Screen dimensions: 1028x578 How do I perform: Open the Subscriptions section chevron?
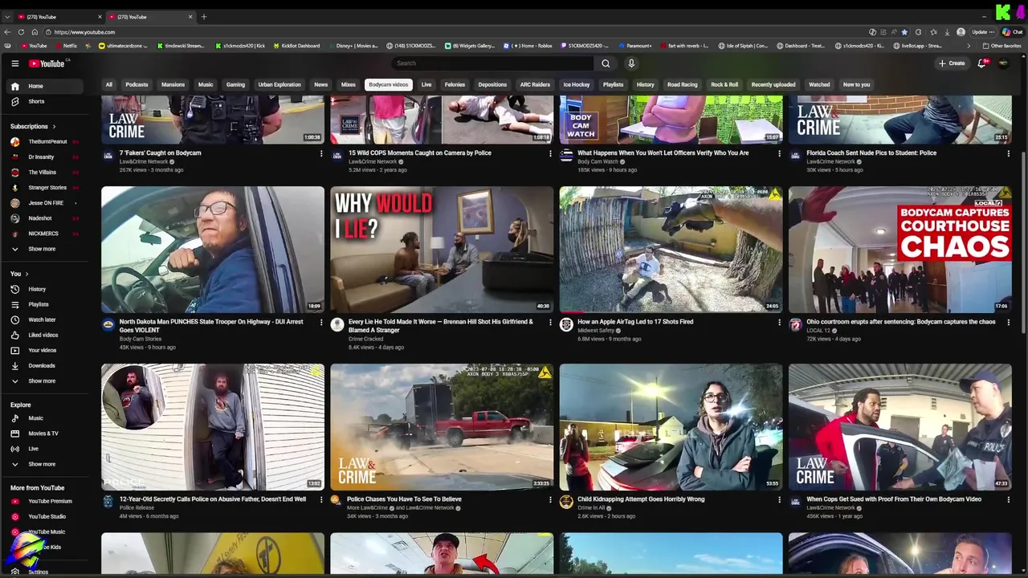[54, 126]
